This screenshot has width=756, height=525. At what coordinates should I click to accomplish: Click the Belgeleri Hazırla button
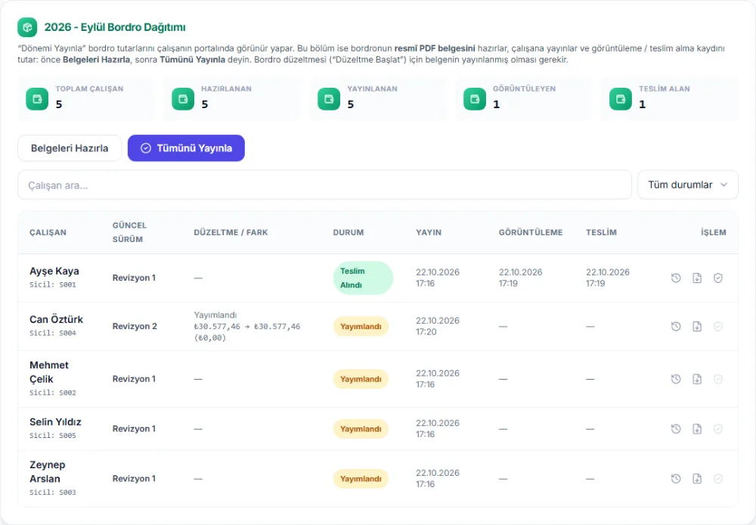pyautogui.click(x=70, y=148)
